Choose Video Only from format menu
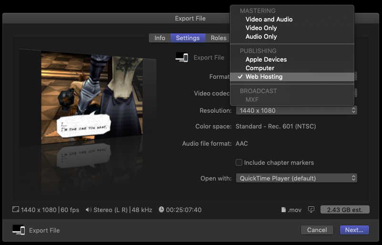 tap(292, 28)
